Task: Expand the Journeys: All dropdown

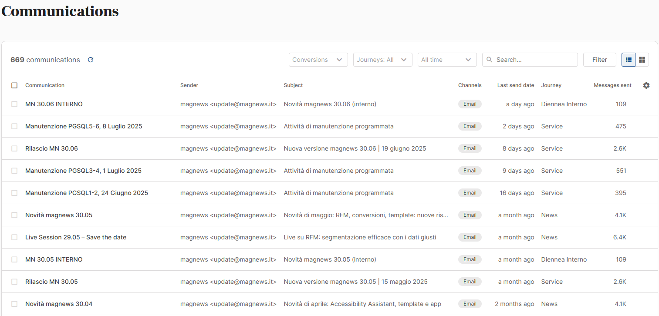Action: (383, 60)
